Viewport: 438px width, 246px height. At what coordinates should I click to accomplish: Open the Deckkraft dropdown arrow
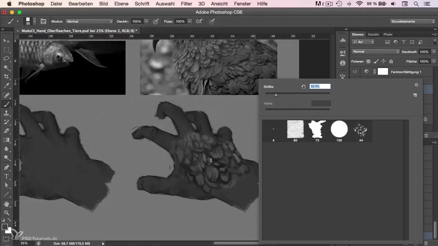click(434, 52)
